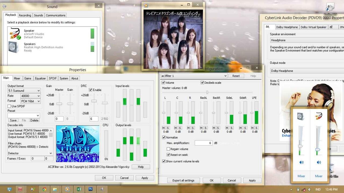Open Photoshop from the taskbar

(91, 189)
